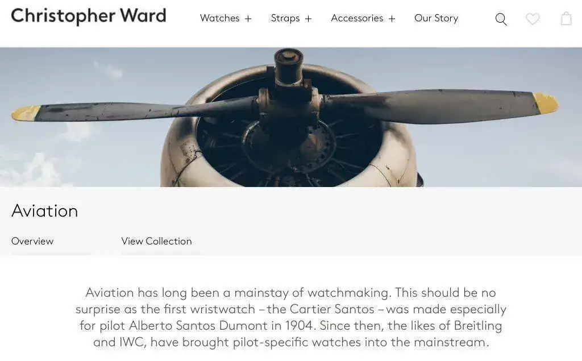
Task: Open the Straps menu item
Action: (285, 18)
